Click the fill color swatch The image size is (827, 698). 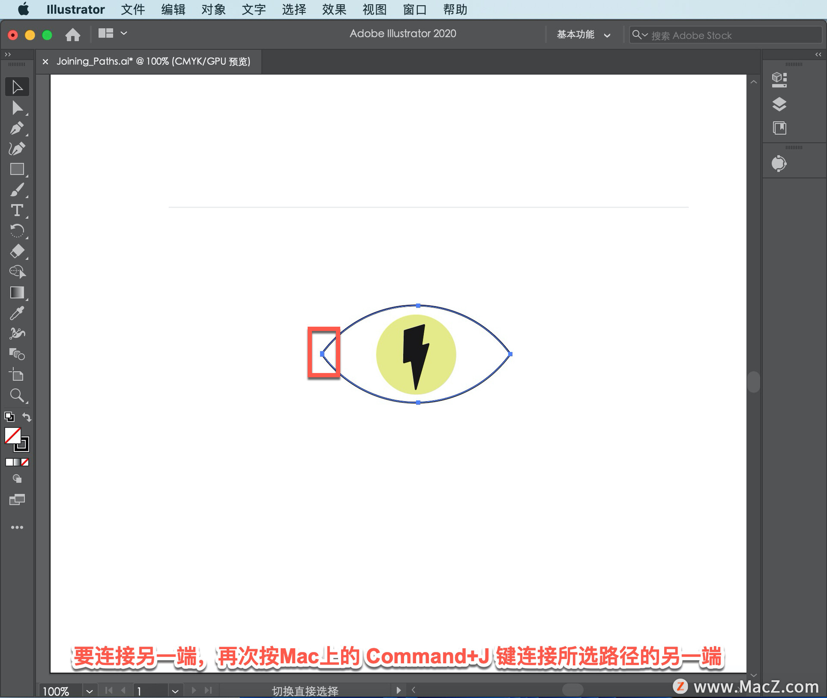[12, 436]
